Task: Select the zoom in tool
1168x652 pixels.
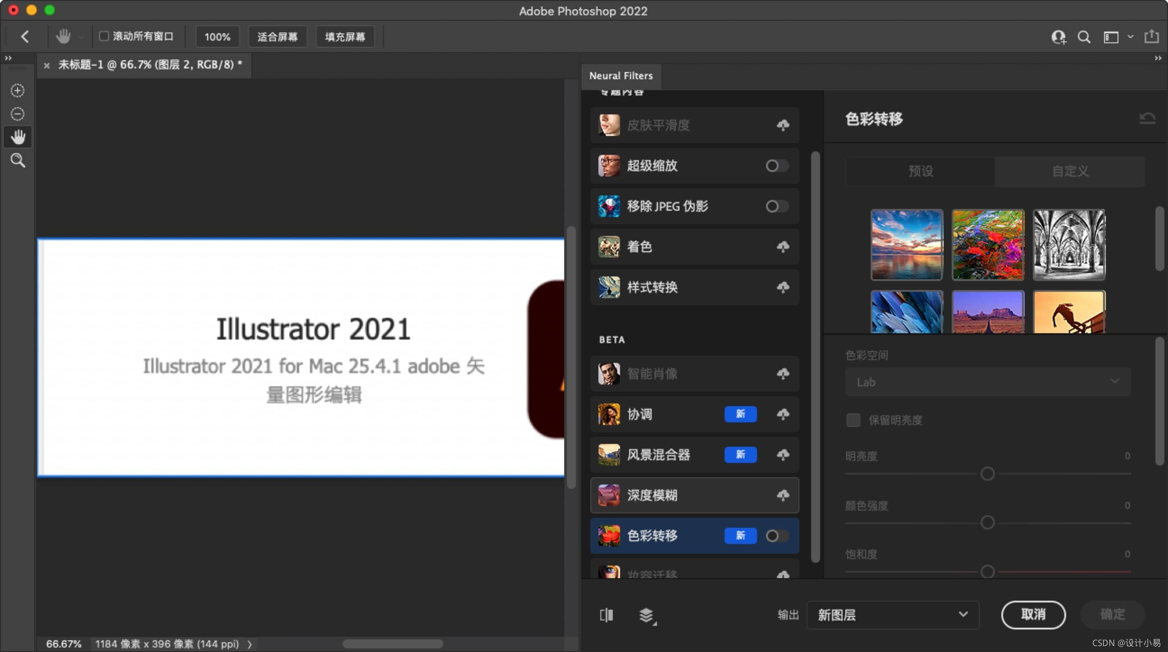Action: (x=18, y=91)
